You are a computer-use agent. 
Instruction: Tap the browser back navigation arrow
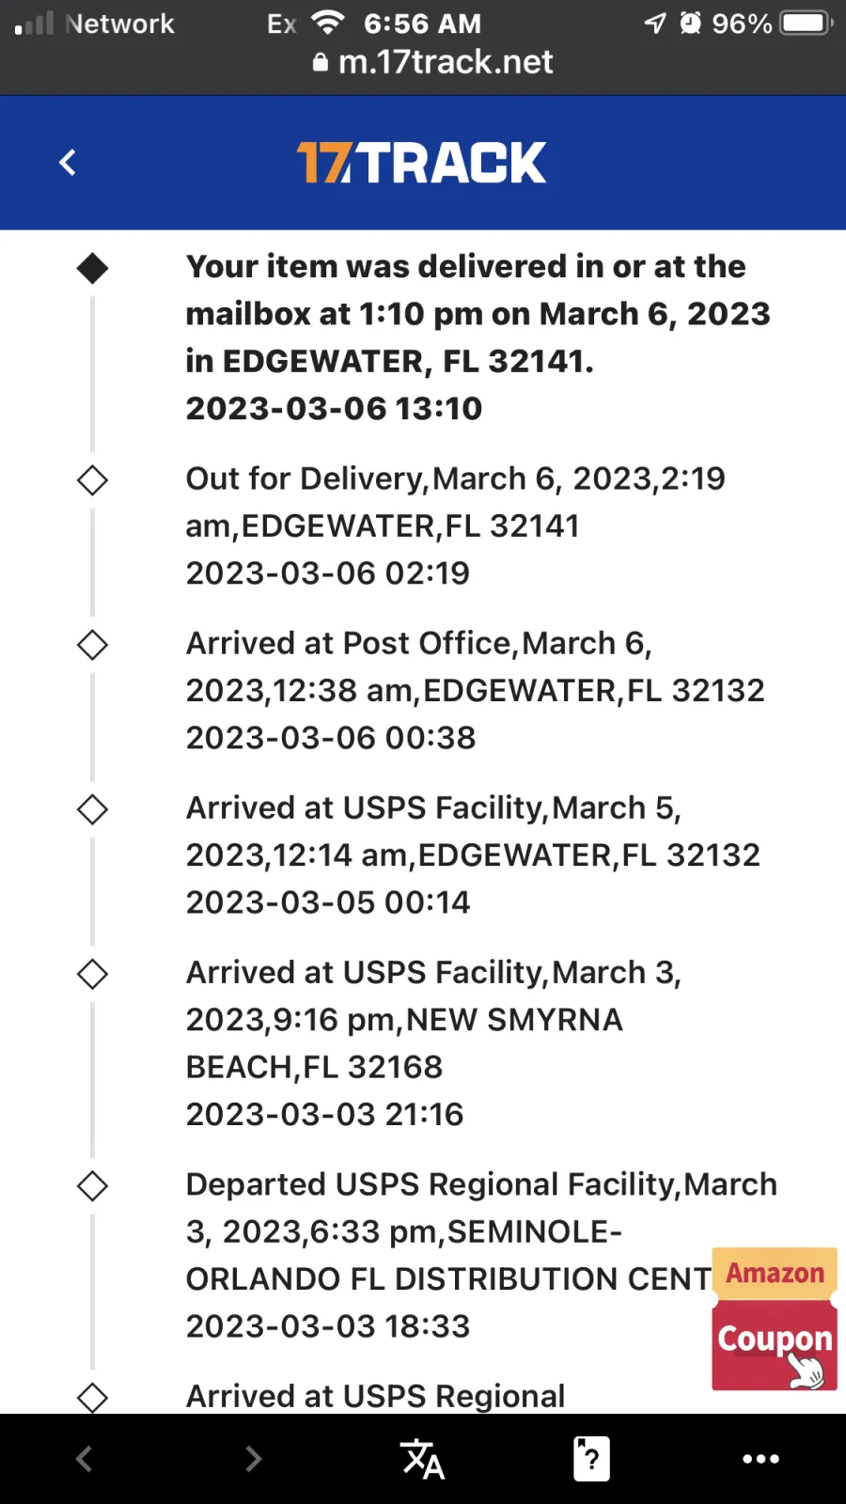click(84, 1459)
